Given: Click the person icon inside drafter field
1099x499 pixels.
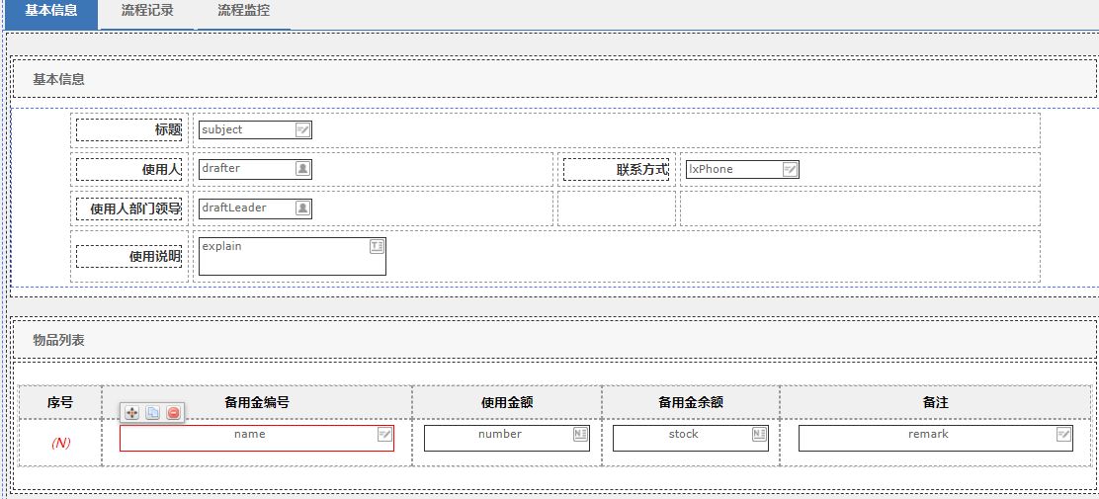Looking at the screenshot, I should [302, 169].
